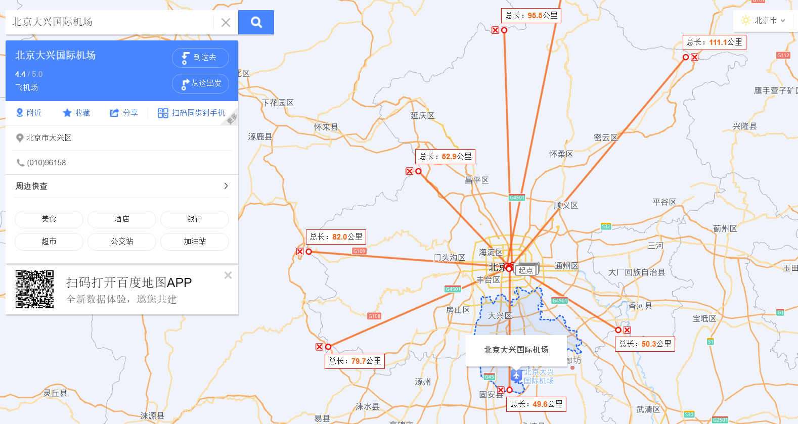Add place to favorites via 收藏 star
Screen dimensions: 798x424
(x=76, y=113)
